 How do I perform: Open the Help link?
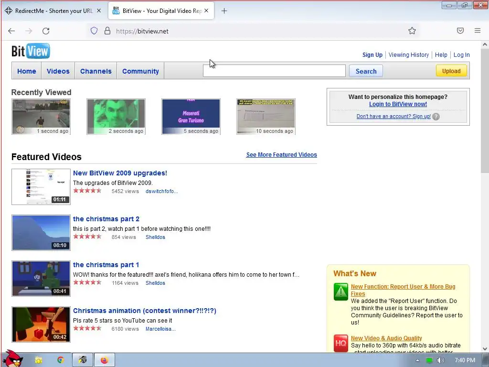[441, 55]
